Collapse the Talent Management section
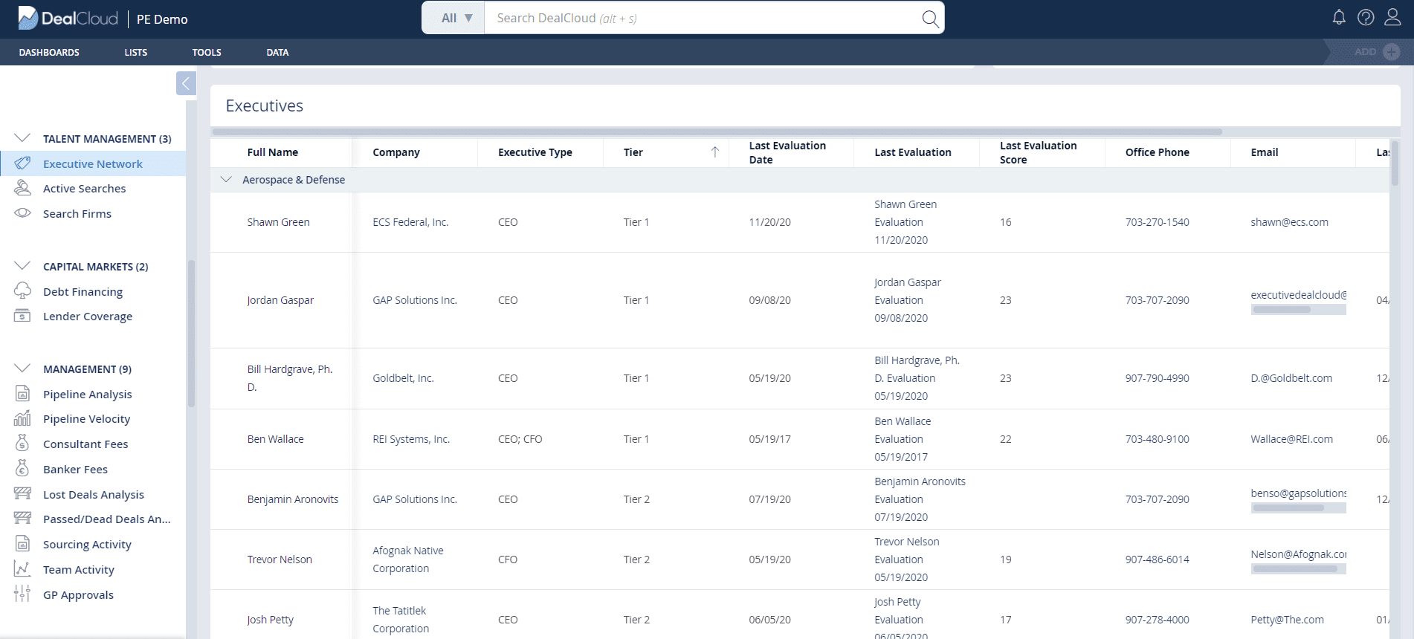Screen dimensions: 1414x639 [22, 138]
